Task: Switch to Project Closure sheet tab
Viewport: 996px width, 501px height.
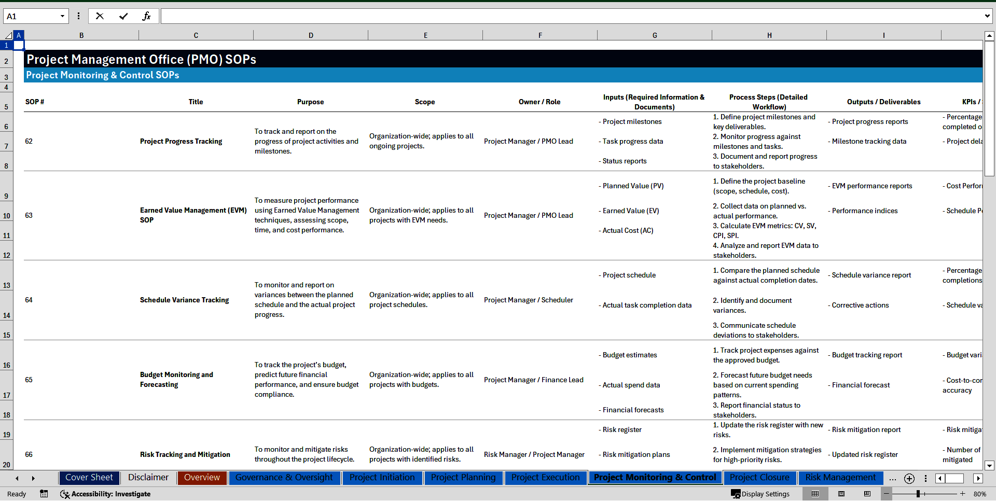Action: (x=759, y=478)
